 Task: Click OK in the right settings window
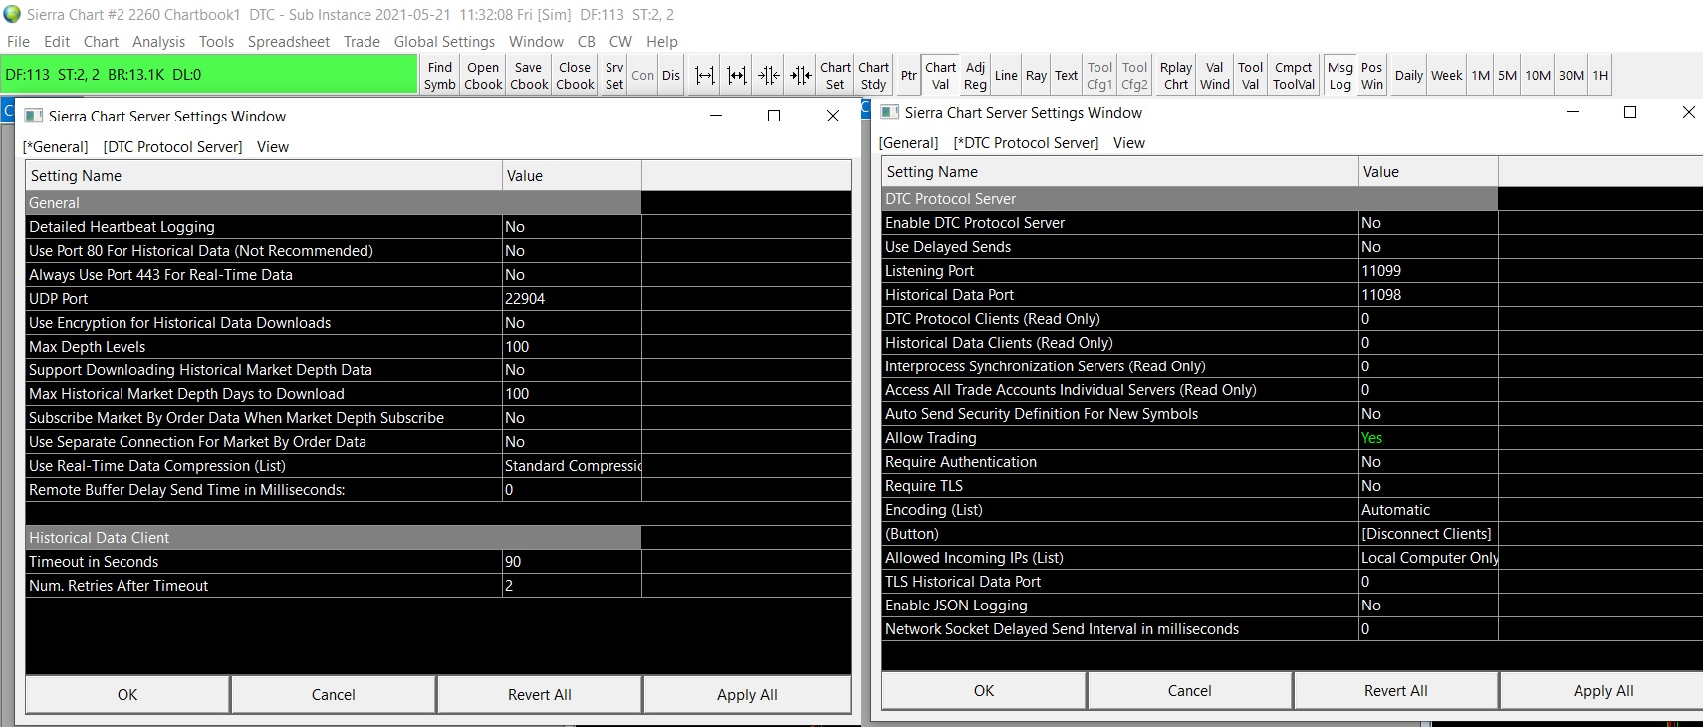coord(984,691)
